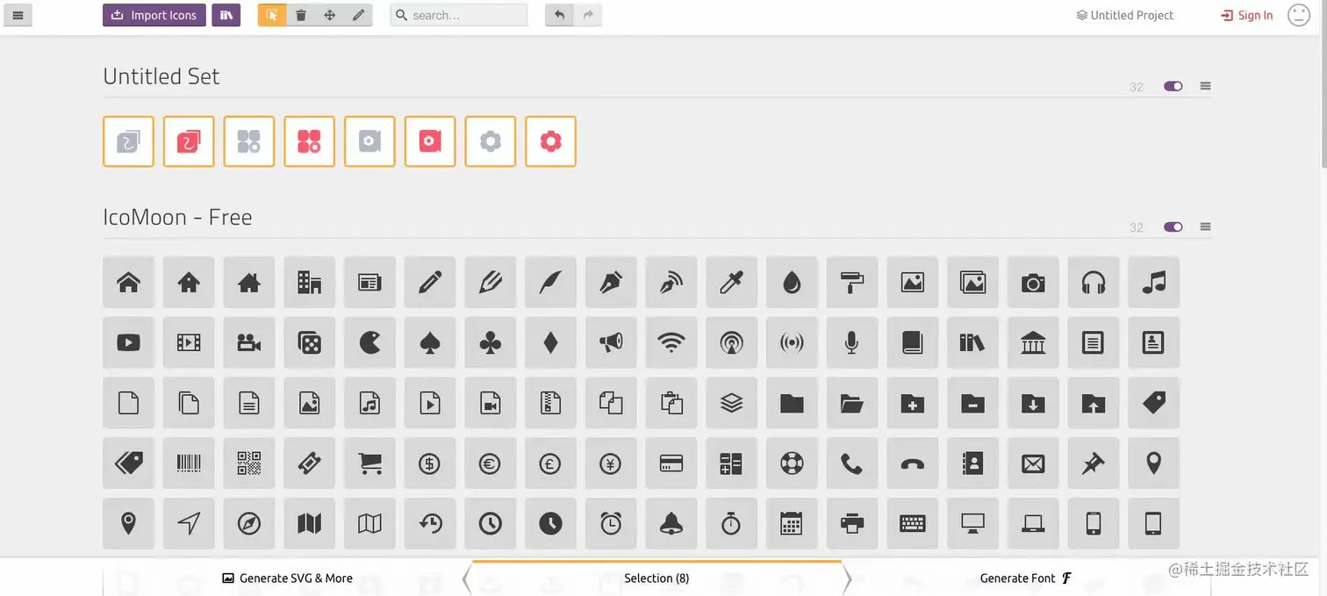Select the folder download icon

click(x=1033, y=403)
